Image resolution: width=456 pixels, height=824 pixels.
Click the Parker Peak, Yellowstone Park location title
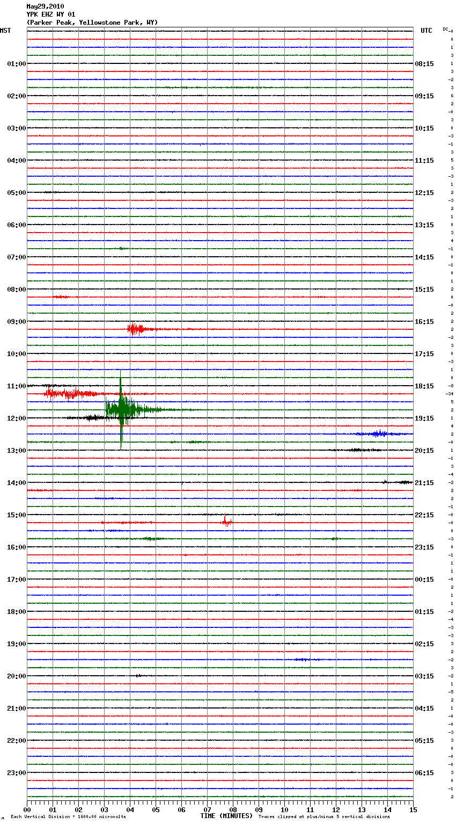point(92,23)
